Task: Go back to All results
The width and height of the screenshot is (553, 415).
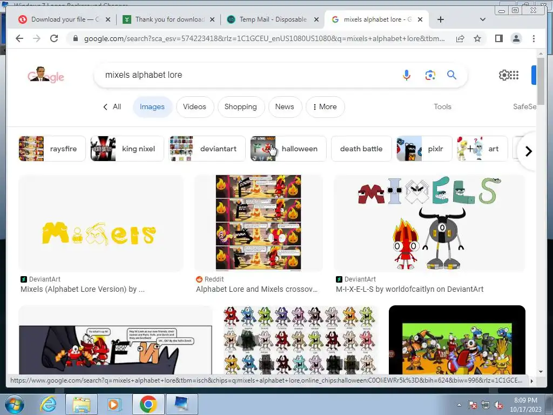Action: (112, 106)
